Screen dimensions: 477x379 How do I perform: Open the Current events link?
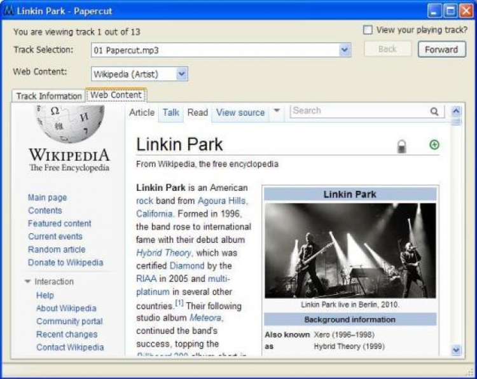tap(55, 237)
